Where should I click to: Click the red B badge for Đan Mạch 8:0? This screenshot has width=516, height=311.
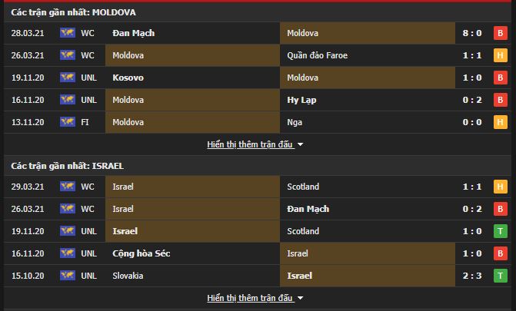tap(499, 33)
